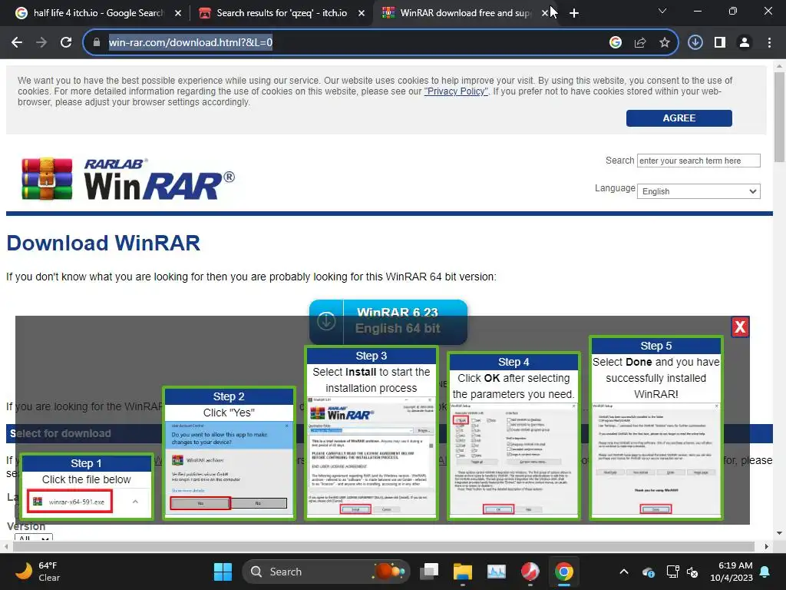
Task: Open Task View from taskbar
Action: coord(429,572)
